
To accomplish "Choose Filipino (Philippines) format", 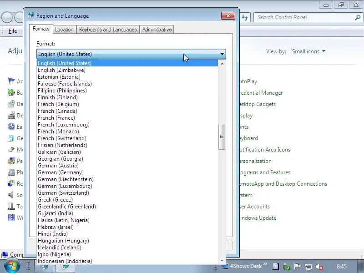I will 127,91.
